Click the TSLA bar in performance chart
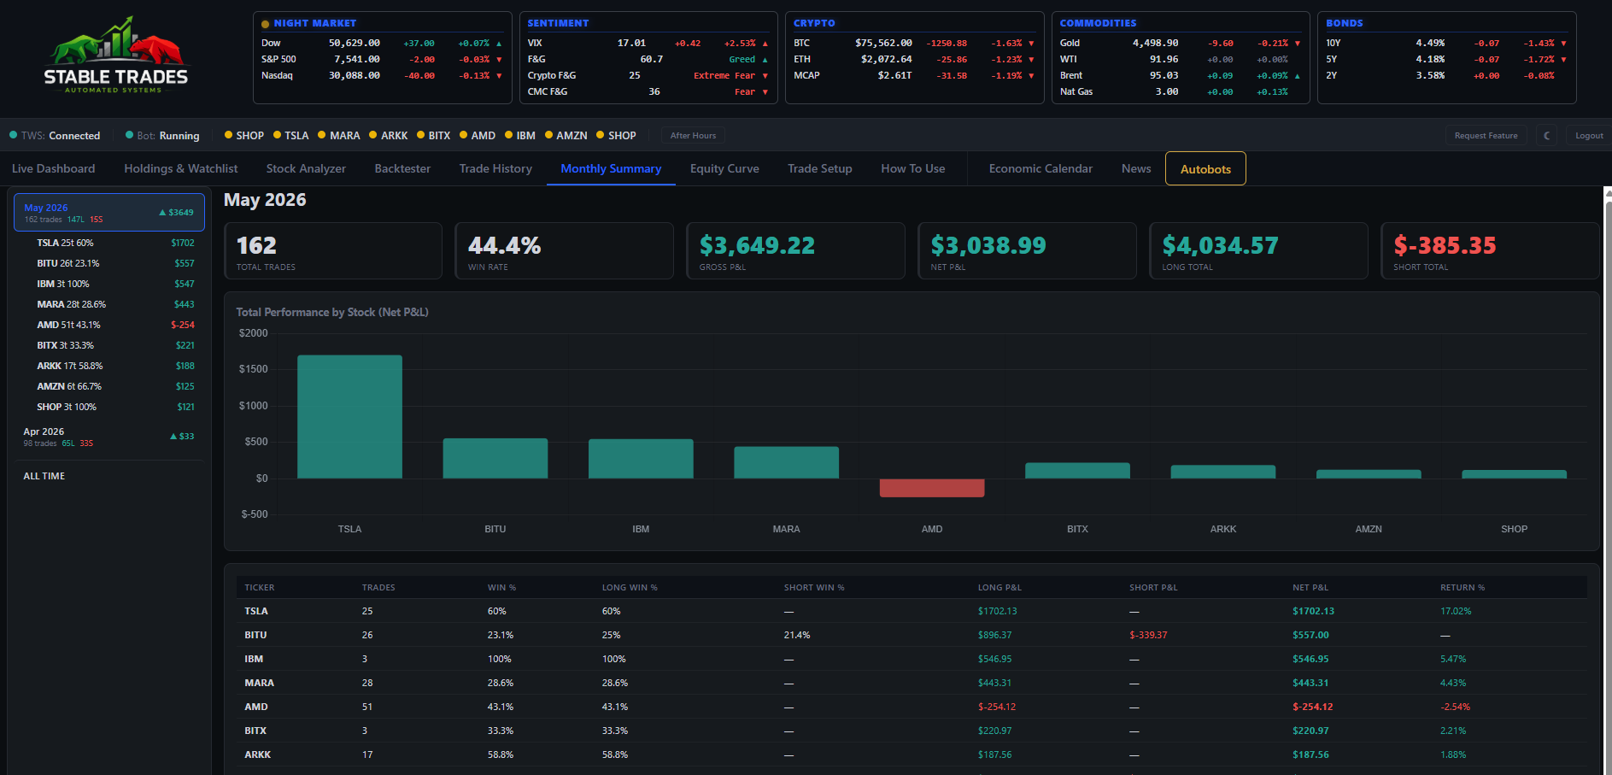The image size is (1612, 775). click(349, 417)
